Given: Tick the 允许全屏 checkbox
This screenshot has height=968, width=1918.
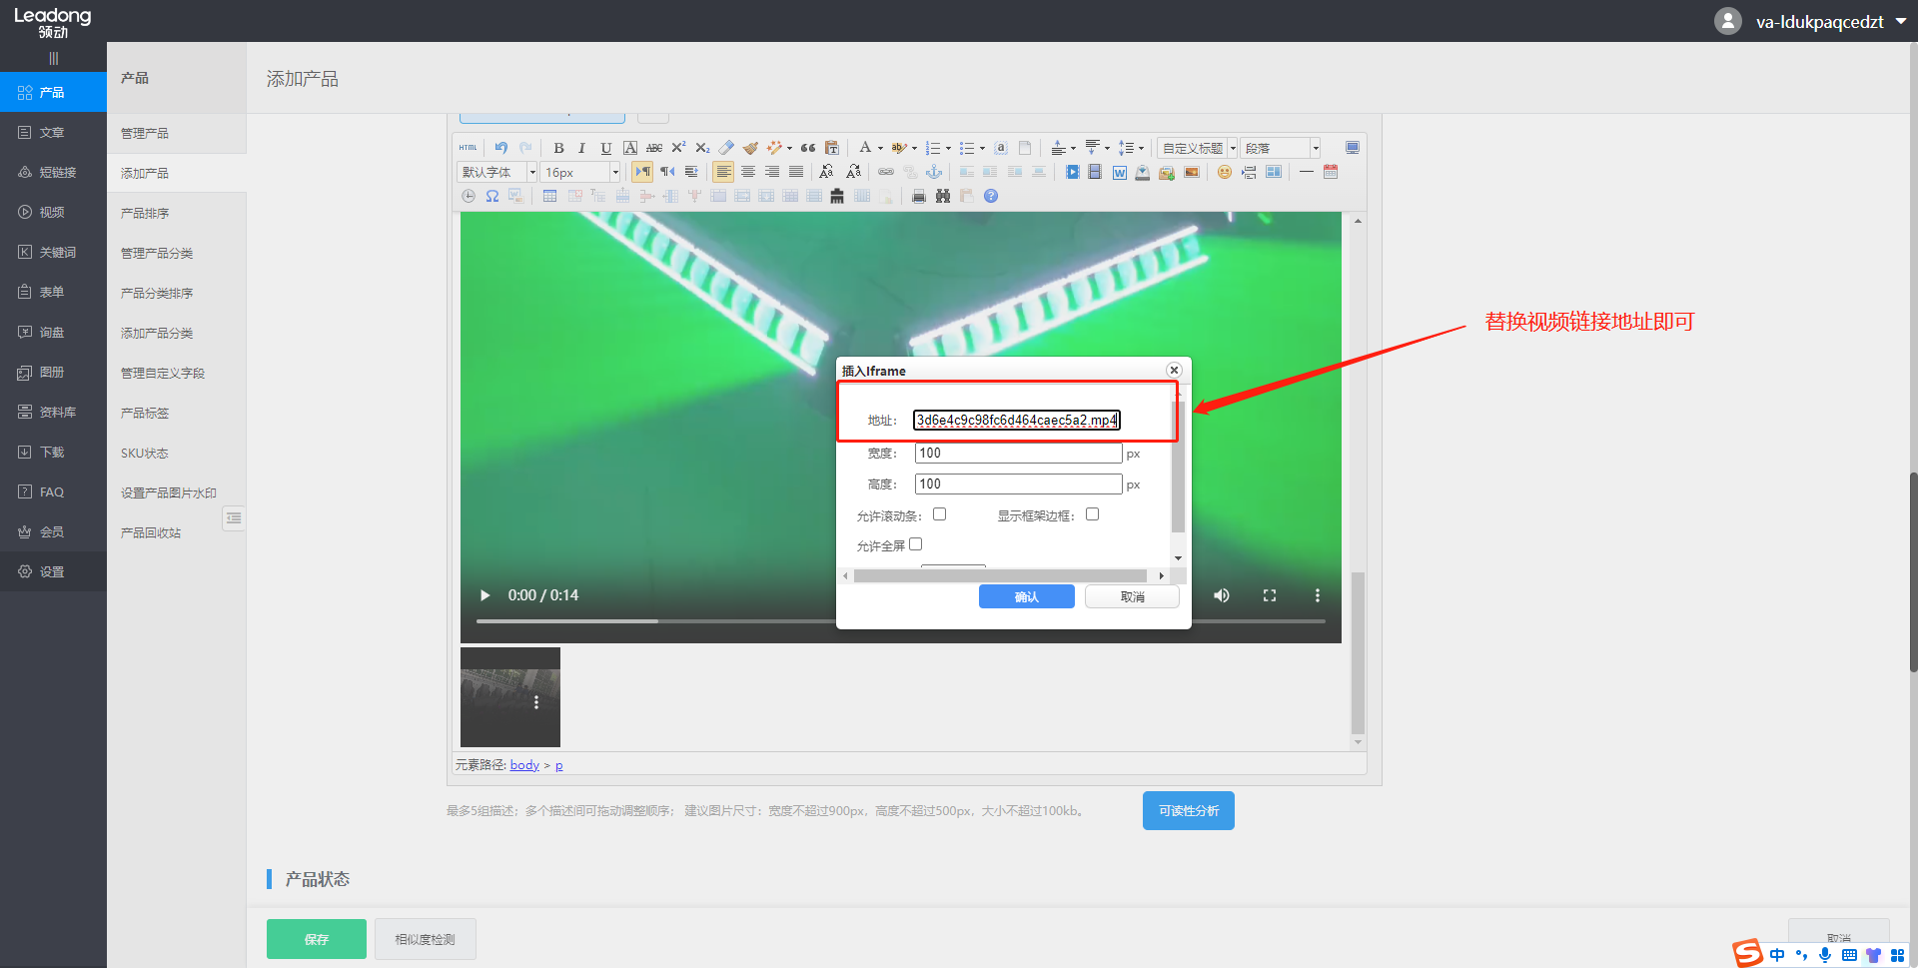Looking at the screenshot, I should point(915,544).
